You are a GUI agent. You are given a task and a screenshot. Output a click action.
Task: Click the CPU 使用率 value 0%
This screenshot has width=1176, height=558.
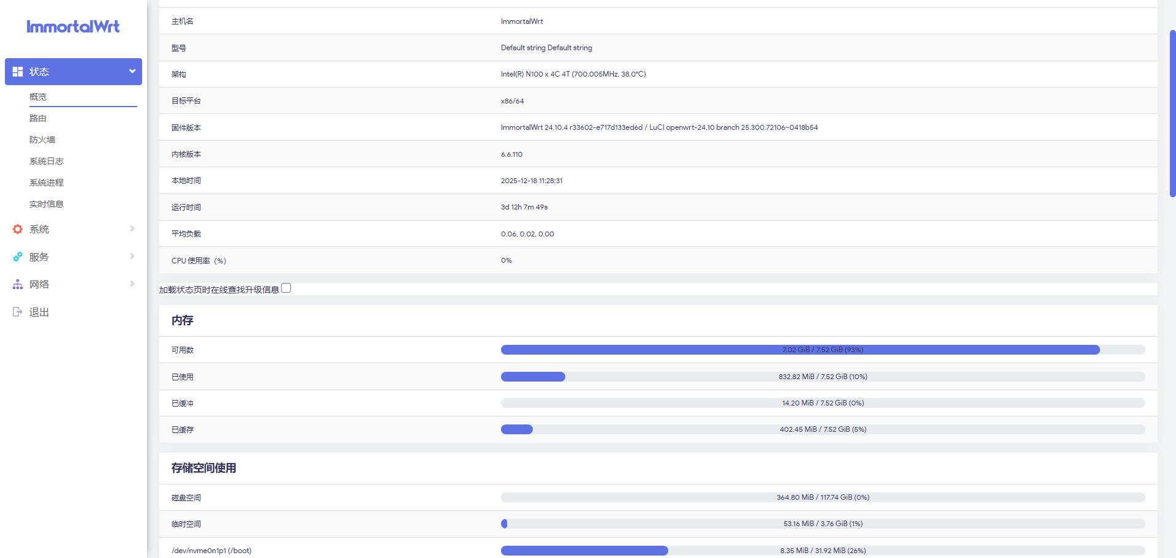click(506, 260)
